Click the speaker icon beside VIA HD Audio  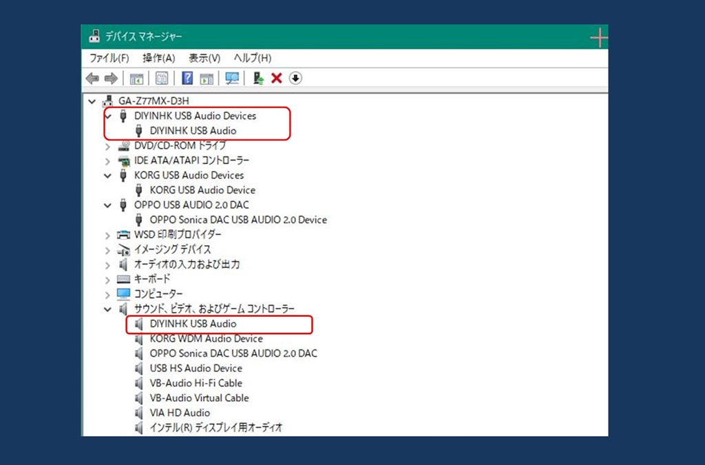[x=139, y=413]
